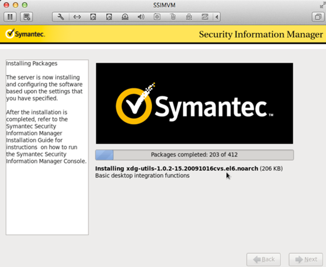Viewport: 326px width, 267px height.
Task: Click 'Basic desktop integration functions' description
Action: [x=142, y=175]
